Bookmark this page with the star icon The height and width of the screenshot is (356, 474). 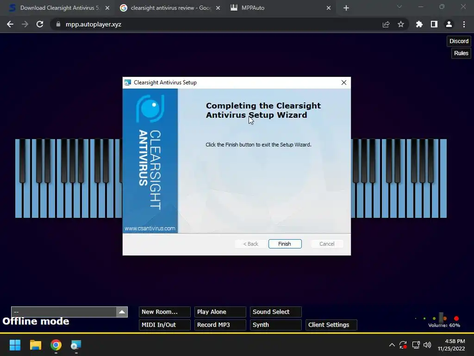coord(401,24)
